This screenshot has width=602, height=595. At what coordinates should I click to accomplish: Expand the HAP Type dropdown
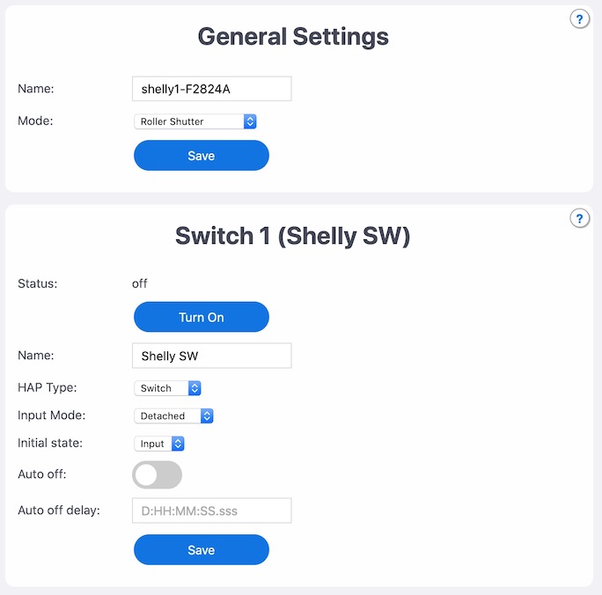coord(167,388)
